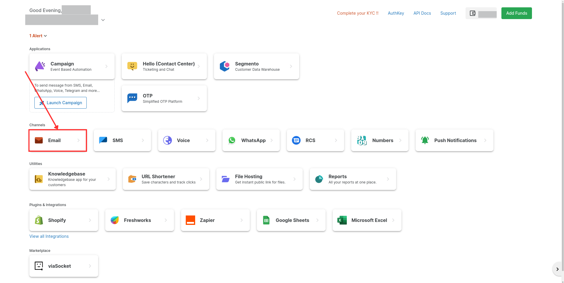Click the chevron on WhatsApp card
The height and width of the screenshot is (283, 564).
272,140
